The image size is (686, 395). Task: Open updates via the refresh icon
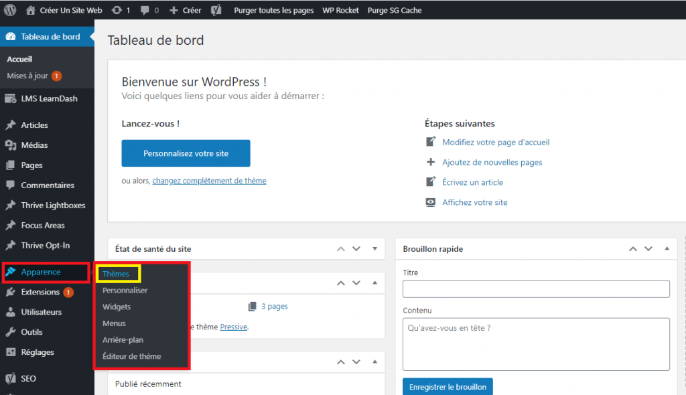pyautogui.click(x=117, y=9)
